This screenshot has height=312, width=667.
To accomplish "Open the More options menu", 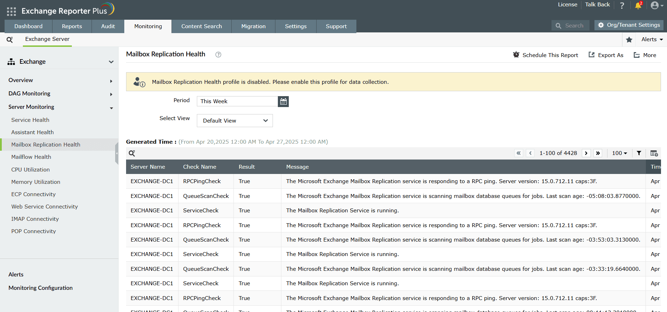I will 645,55.
